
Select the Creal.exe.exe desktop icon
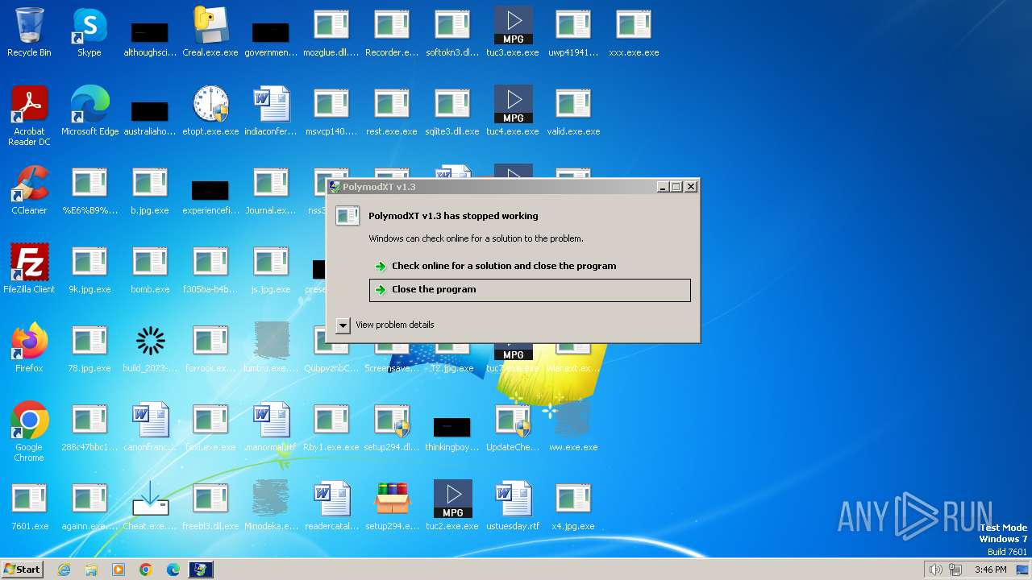[210, 32]
